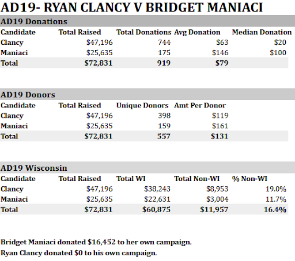This screenshot has height=261, width=295.
Task: Select the Avg Donation total $79
Action: click(222, 63)
